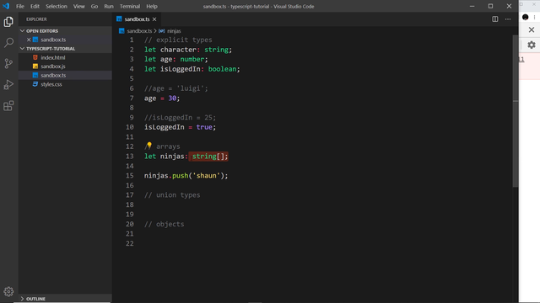This screenshot has width=540, height=303.
Task: Select sandbox.ts in the explorer tree
Action: [66, 75]
